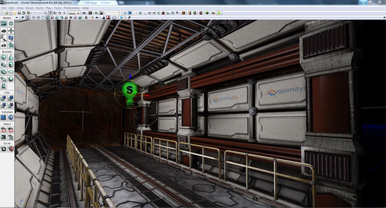Open the Build menu
386x208 pixels.
click(x=40, y=8)
